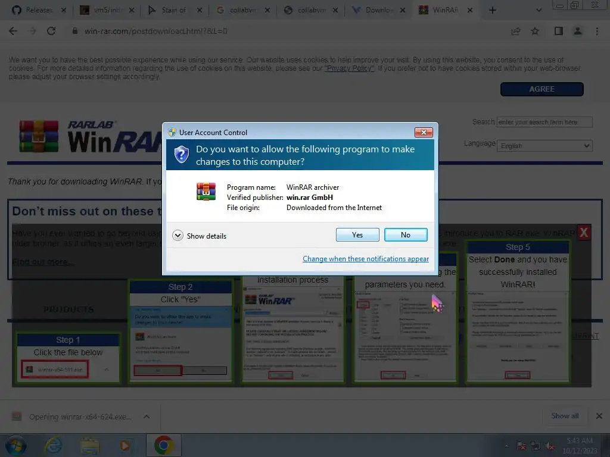610x457 pixels.
Task: Click Find out more link
Action: point(42,262)
